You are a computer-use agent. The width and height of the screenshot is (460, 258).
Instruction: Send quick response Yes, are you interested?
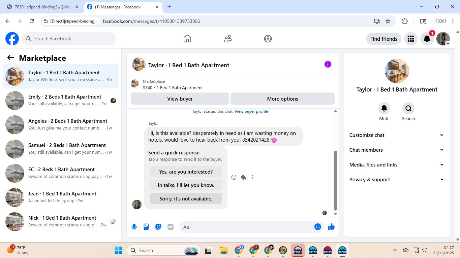tap(186, 172)
